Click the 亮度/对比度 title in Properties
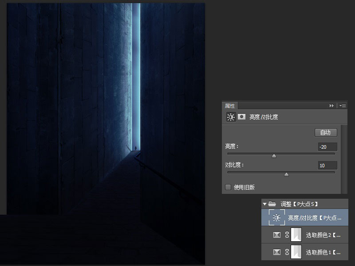The width and height of the screenshot is (355, 266). (x=264, y=117)
